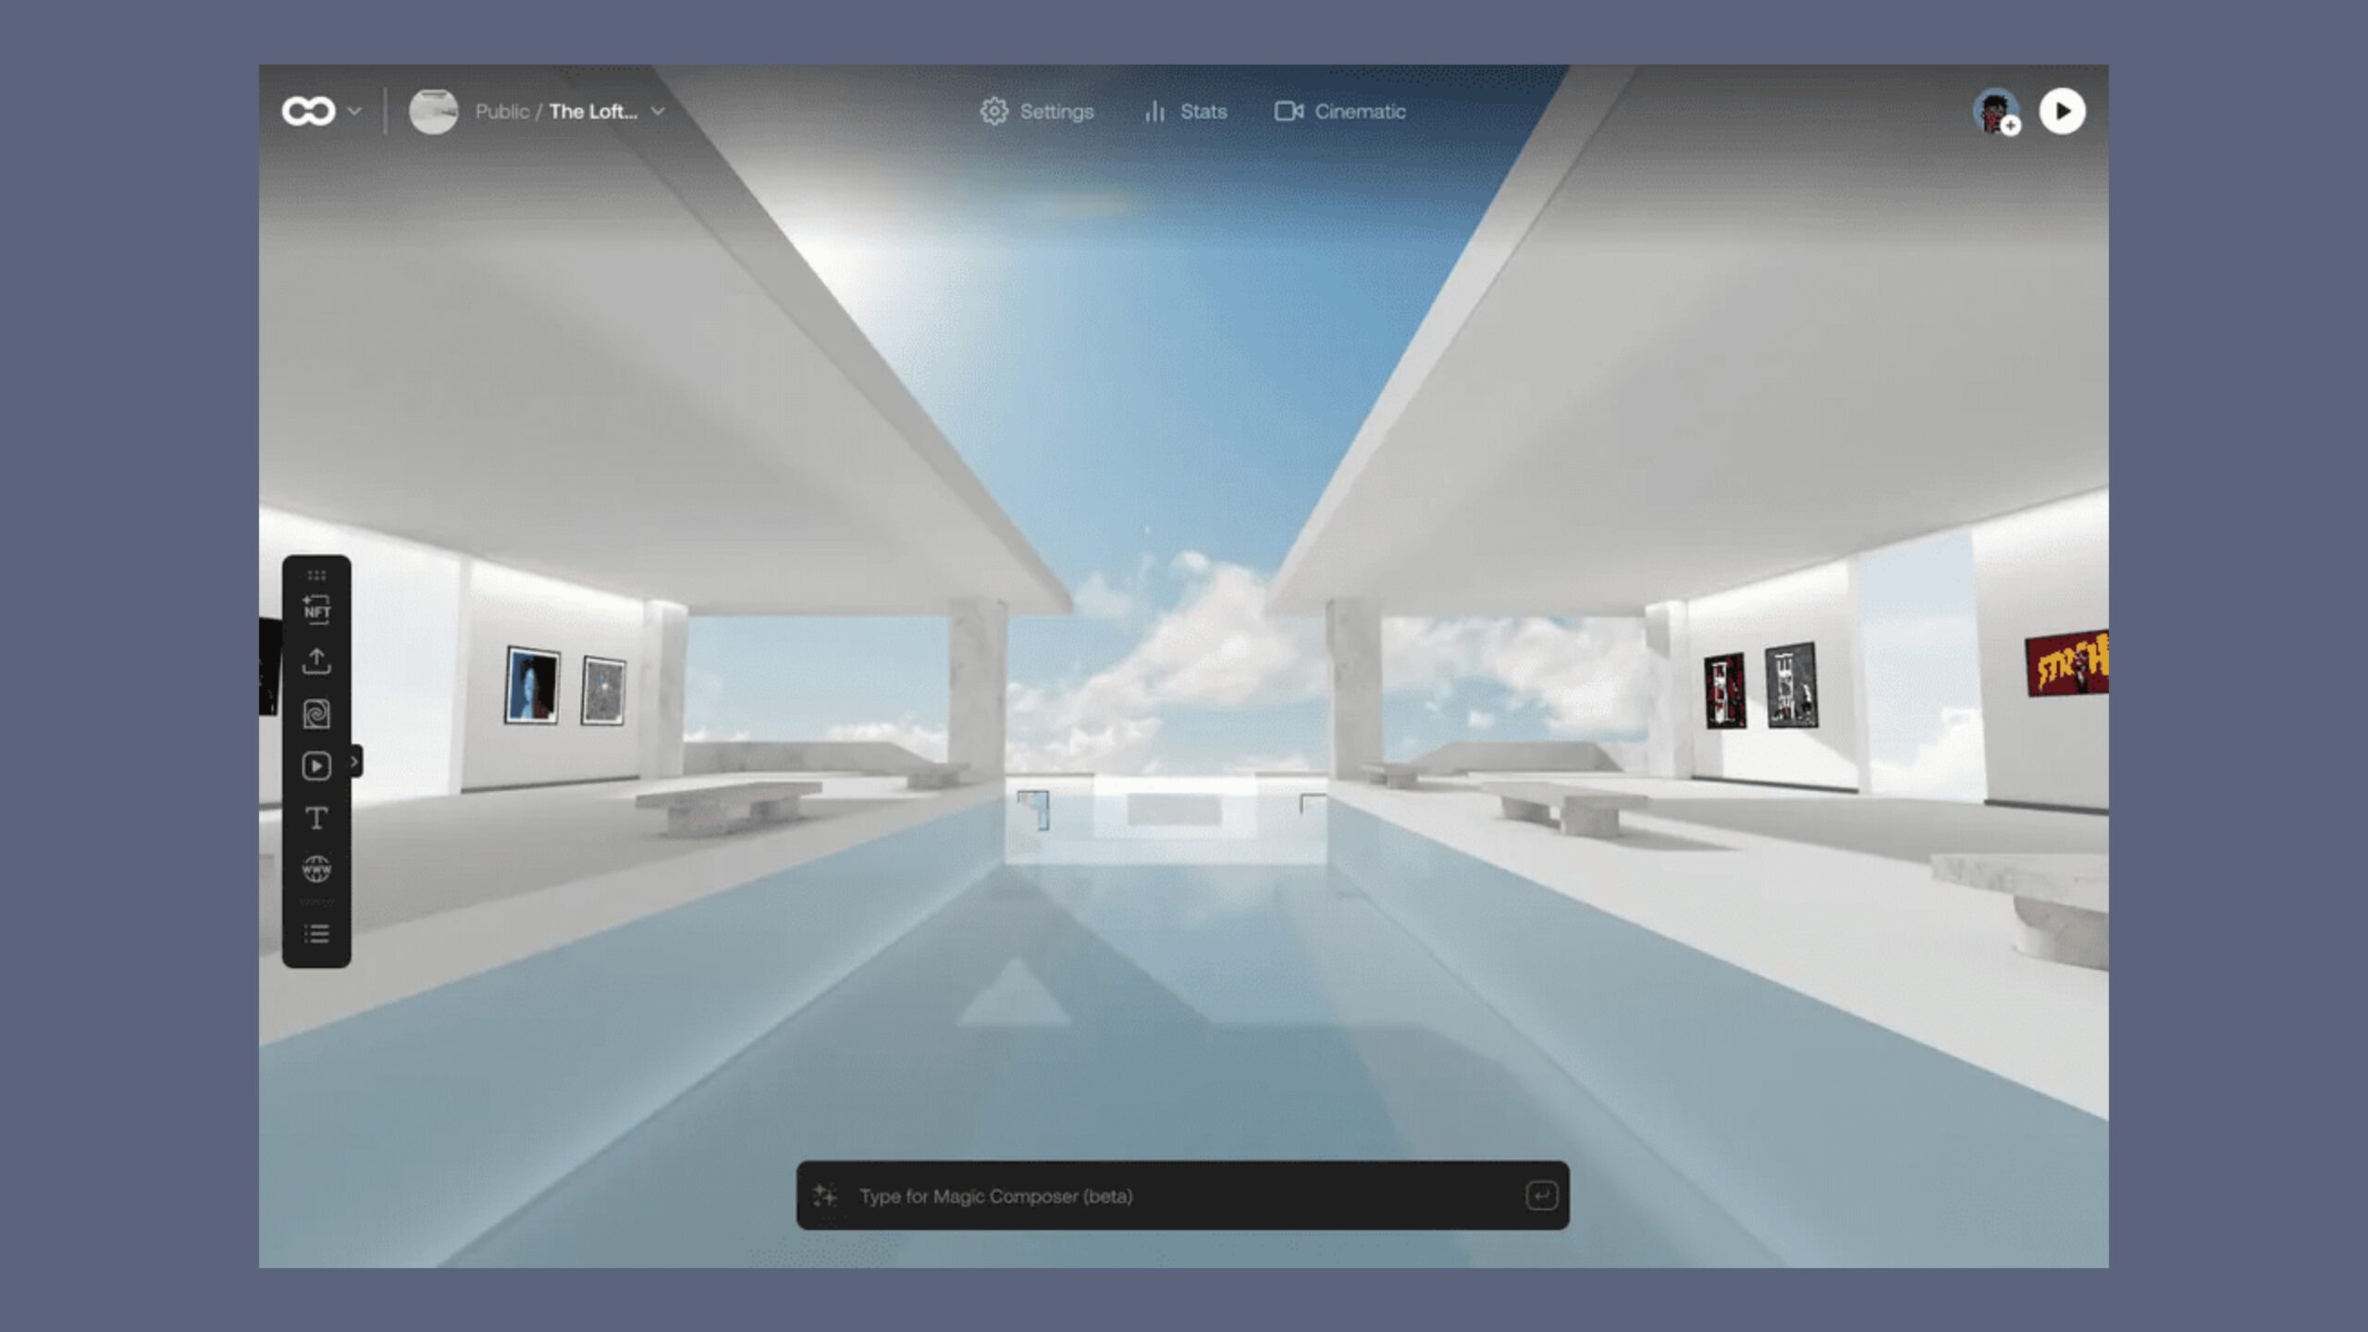
Task: Grab the toolbar drag handle dots
Action: tap(316, 575)
